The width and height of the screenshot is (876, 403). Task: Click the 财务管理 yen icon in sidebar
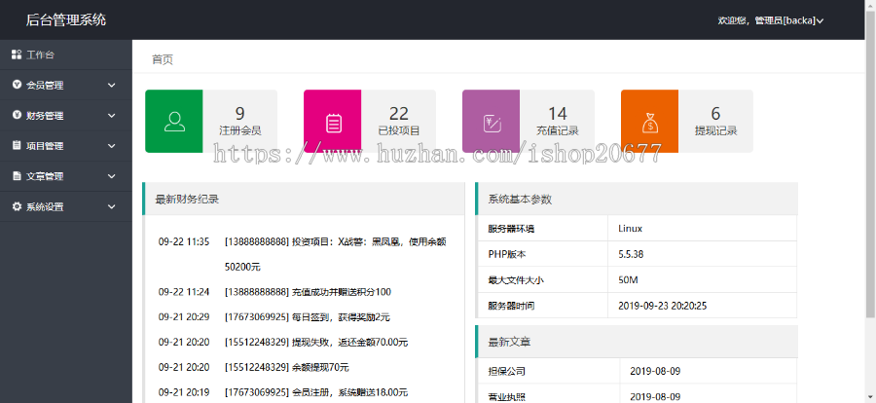[x=17, y=115]
